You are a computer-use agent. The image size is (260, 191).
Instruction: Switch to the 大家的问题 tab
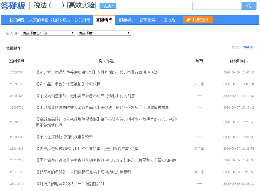pos(38,20)
